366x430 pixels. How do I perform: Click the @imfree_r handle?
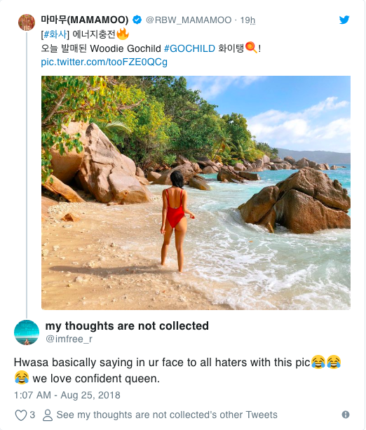tap(69, 339)
